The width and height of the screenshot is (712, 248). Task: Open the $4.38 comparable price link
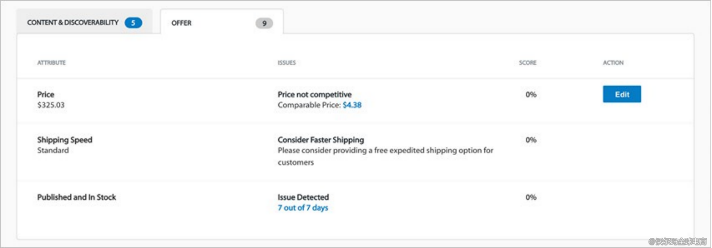(x=352, y=105)
